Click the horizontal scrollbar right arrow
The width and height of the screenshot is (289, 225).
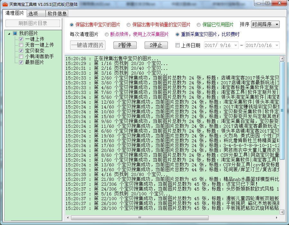pos(276,218)
